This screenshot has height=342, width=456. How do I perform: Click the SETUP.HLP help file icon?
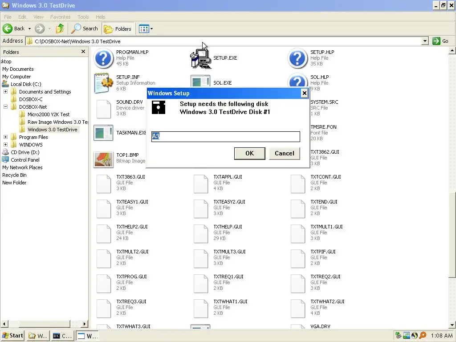click(297, 58)
